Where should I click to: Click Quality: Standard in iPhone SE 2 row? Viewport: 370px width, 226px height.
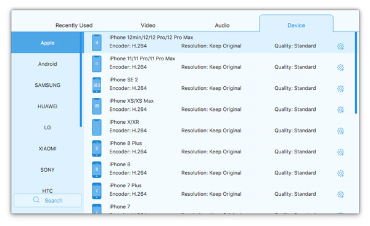(x=295, y=88)
